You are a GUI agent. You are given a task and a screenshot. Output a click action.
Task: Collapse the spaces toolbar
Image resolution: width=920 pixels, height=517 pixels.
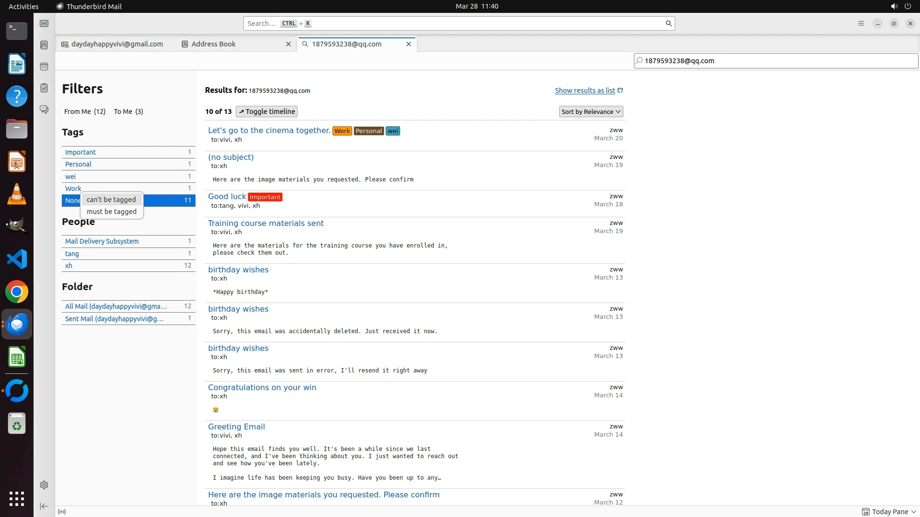[x=44, y=506]
